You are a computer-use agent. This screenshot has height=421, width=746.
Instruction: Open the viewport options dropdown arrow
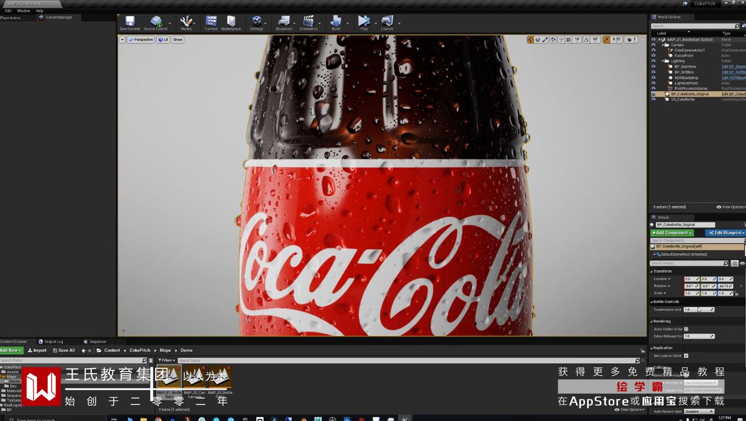click(122, 40)
